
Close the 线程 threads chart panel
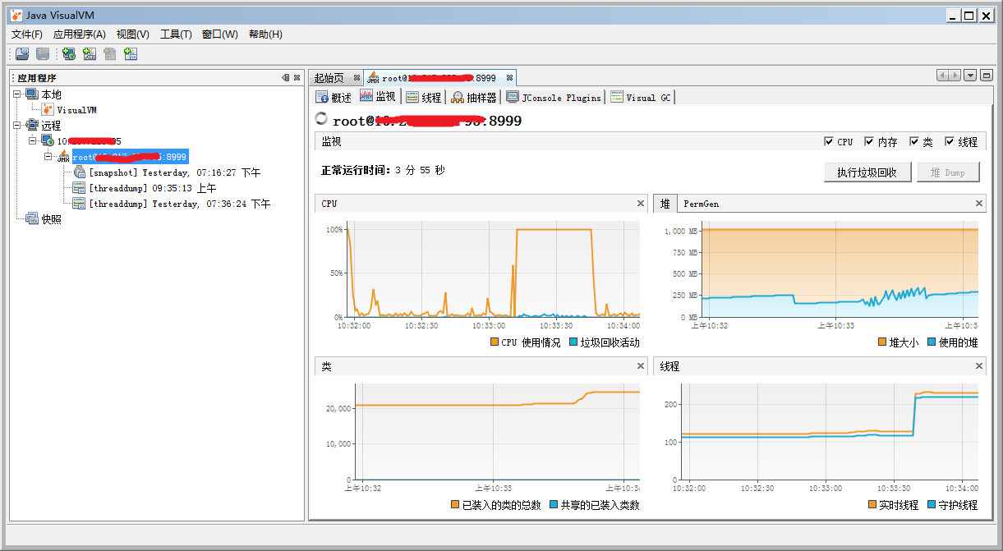(x=978, y=366)
